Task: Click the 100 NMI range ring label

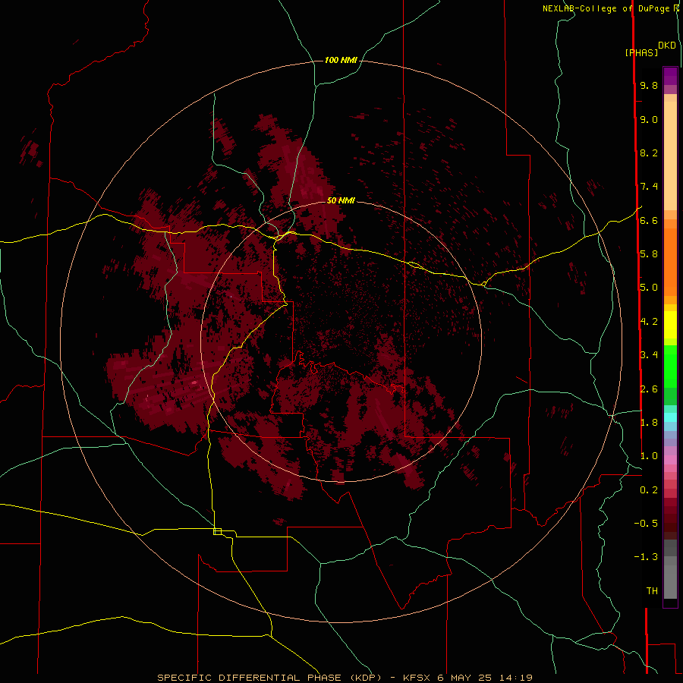Action: tap(341, 60)
